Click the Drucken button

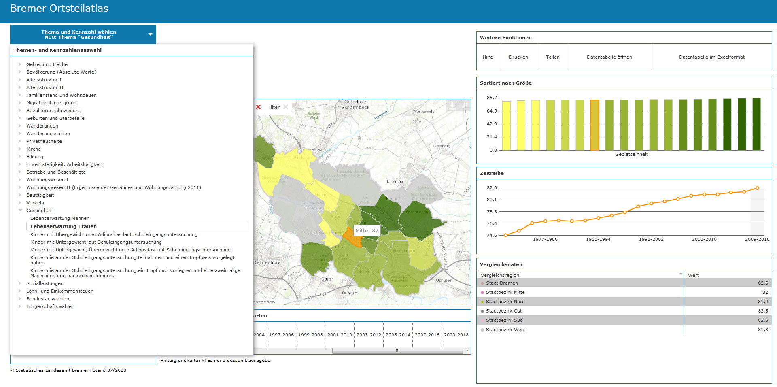click(518, 57)
